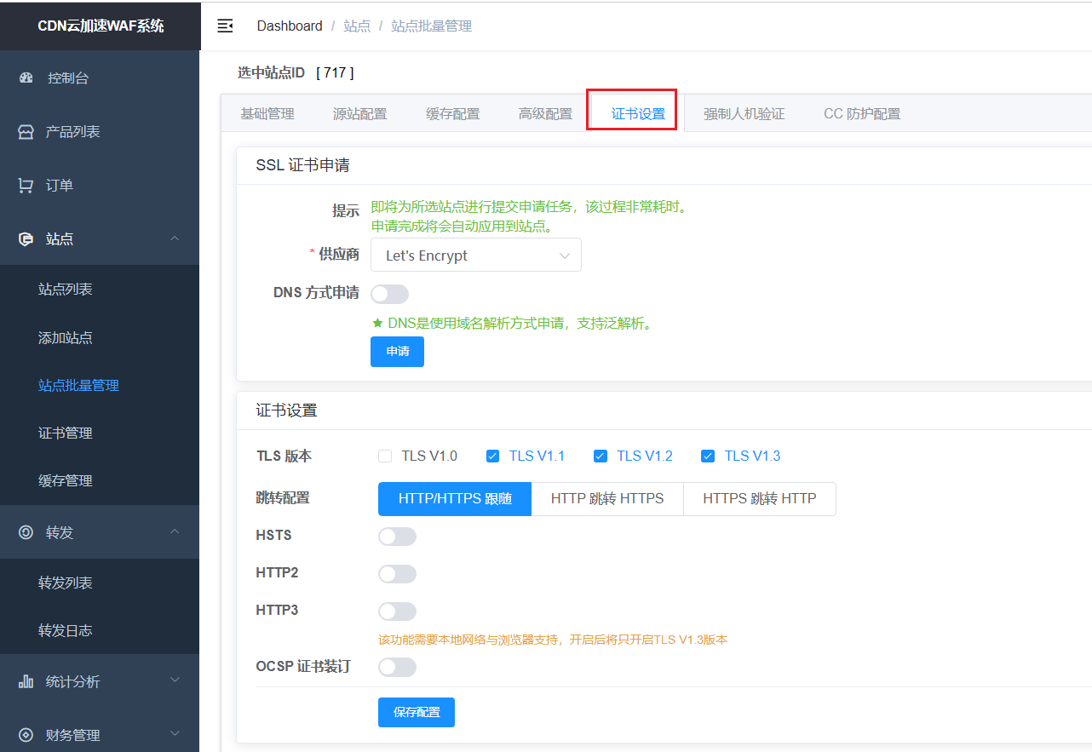The image size is (1092, 752).
Task: Click the blue 申请 button
Action: coord(397,352)
